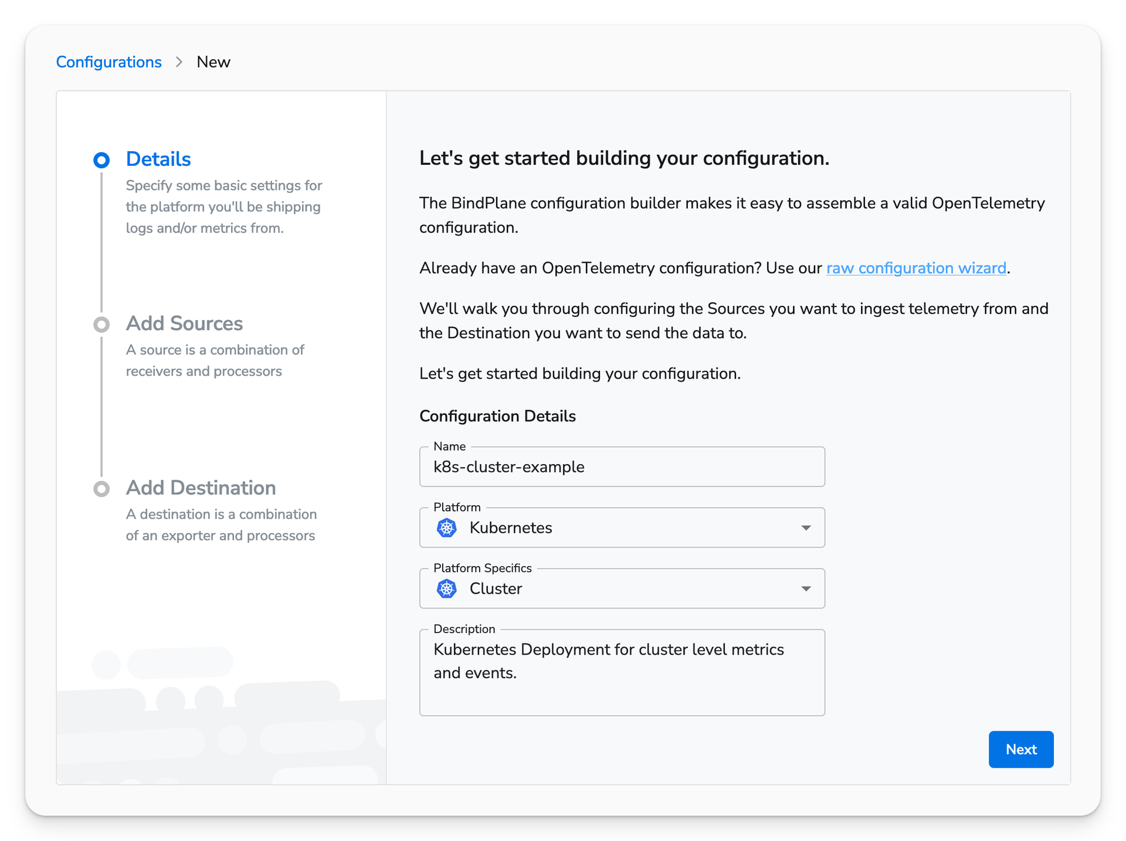The height and width of the screenshot is (841, 1126).
Task: Click the Configurations breadcrumb link
Action: pyautogui.click(x=96, y=61)
